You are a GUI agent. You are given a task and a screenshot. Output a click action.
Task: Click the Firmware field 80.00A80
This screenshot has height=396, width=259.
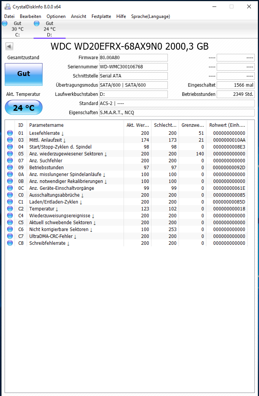coord(134,58)
